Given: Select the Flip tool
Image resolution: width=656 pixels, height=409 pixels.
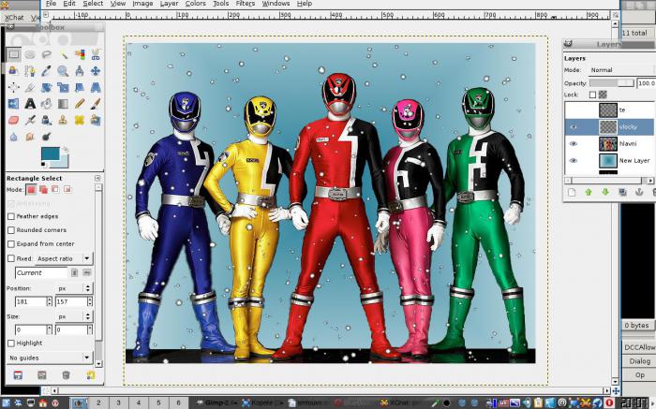Looking at the screenshot, I should [x=14, y=103].
